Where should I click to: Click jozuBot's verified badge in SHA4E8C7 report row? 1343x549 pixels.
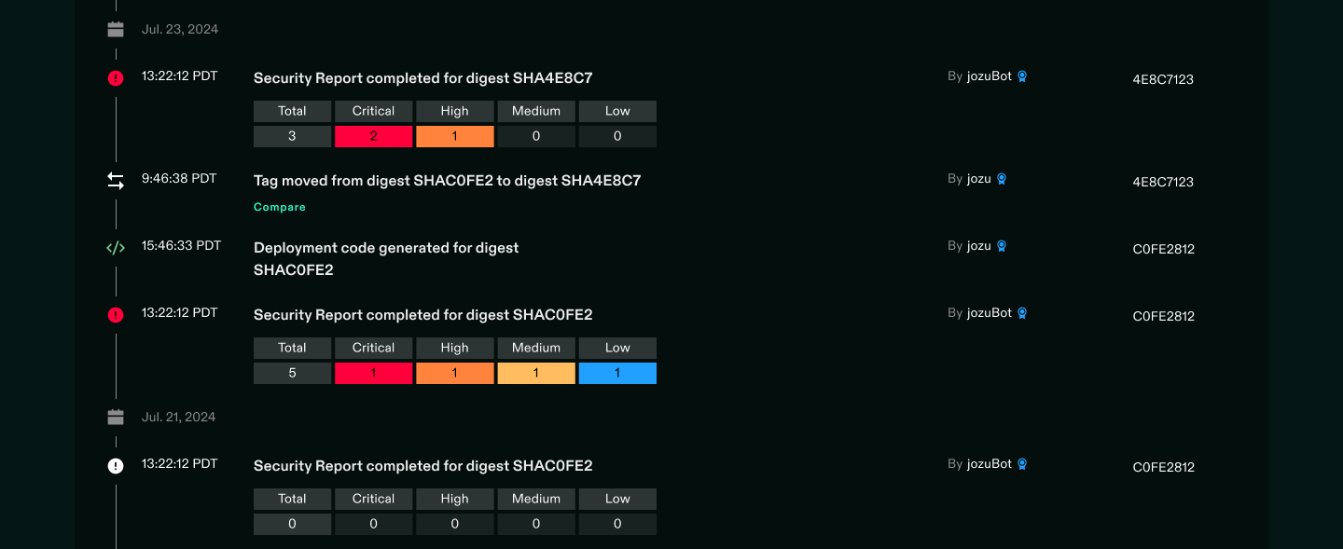[x=1022, y=76]
